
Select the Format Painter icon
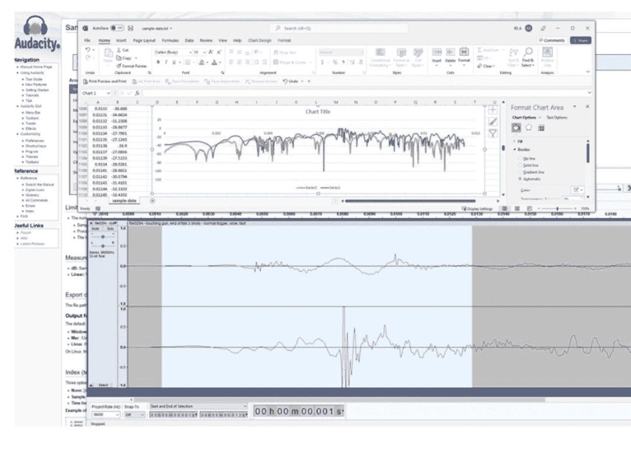point(120,65)
